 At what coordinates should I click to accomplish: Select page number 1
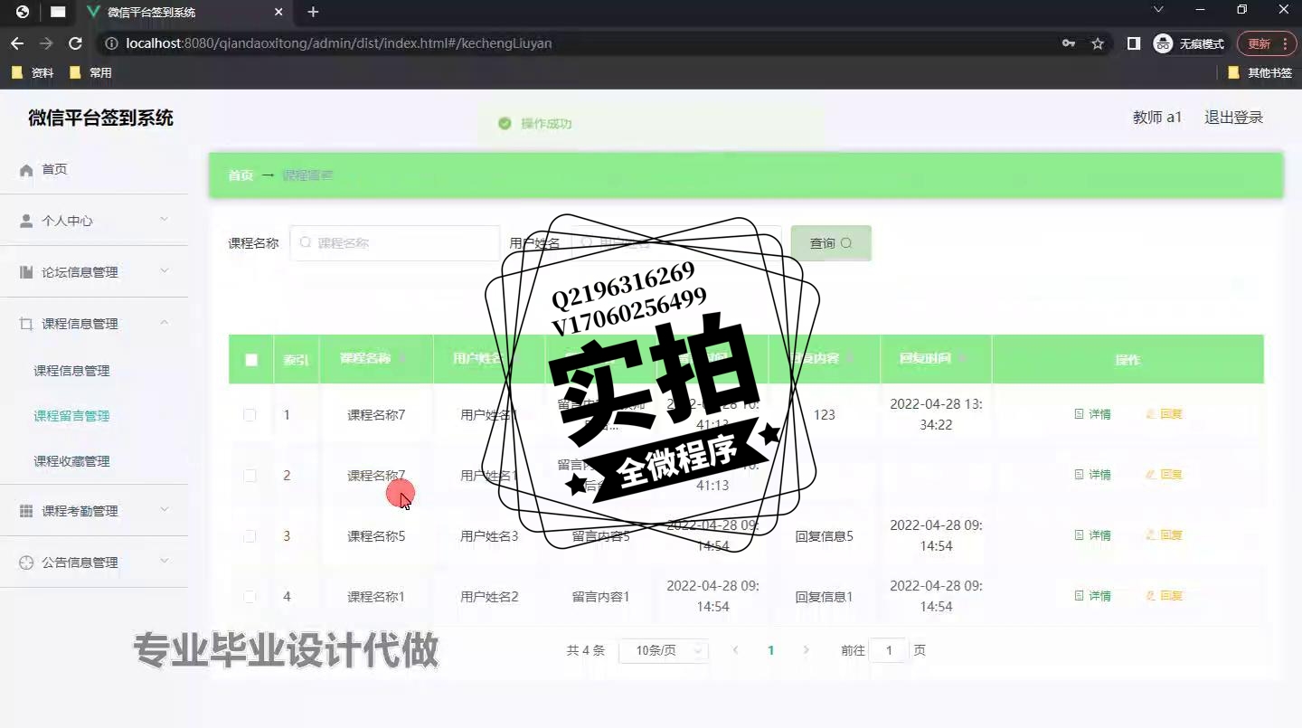click(771, 650)
